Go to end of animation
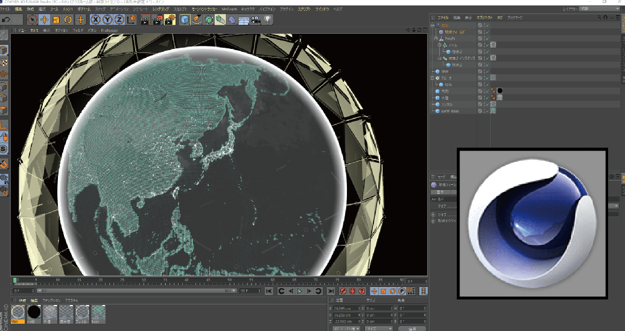The height and width of the screenshot is (331, 625). 331,291
